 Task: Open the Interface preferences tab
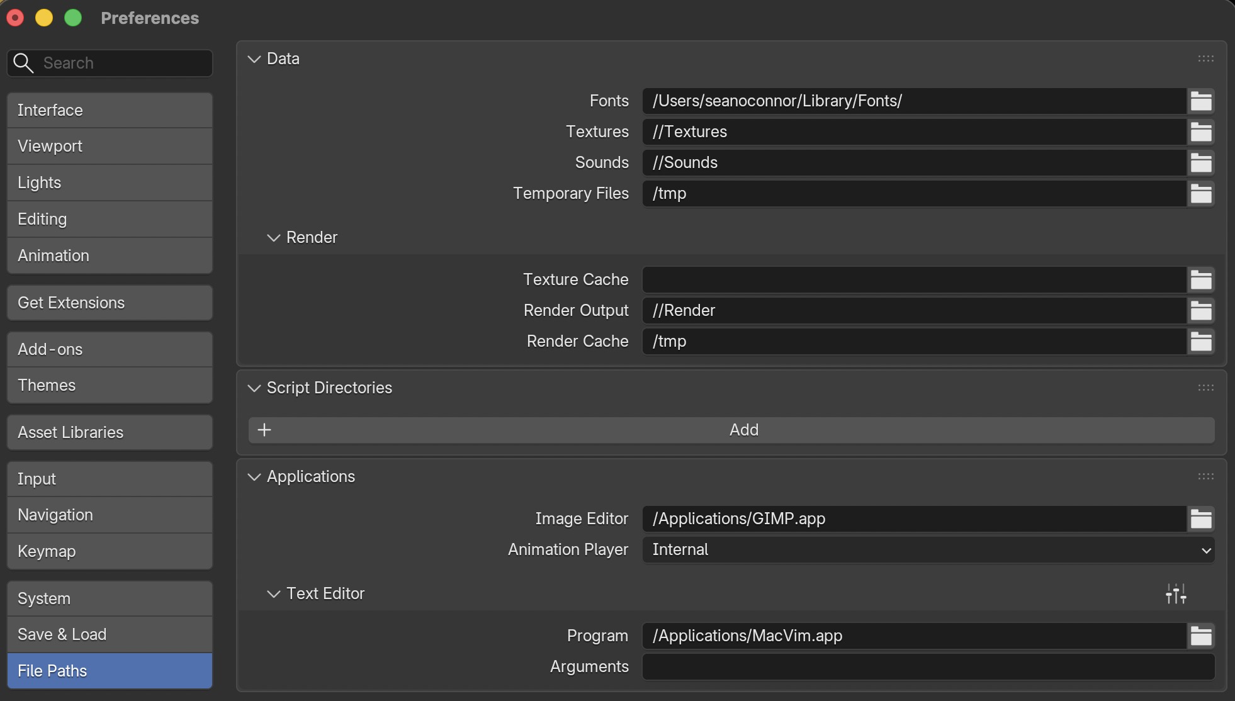(110, 110)
